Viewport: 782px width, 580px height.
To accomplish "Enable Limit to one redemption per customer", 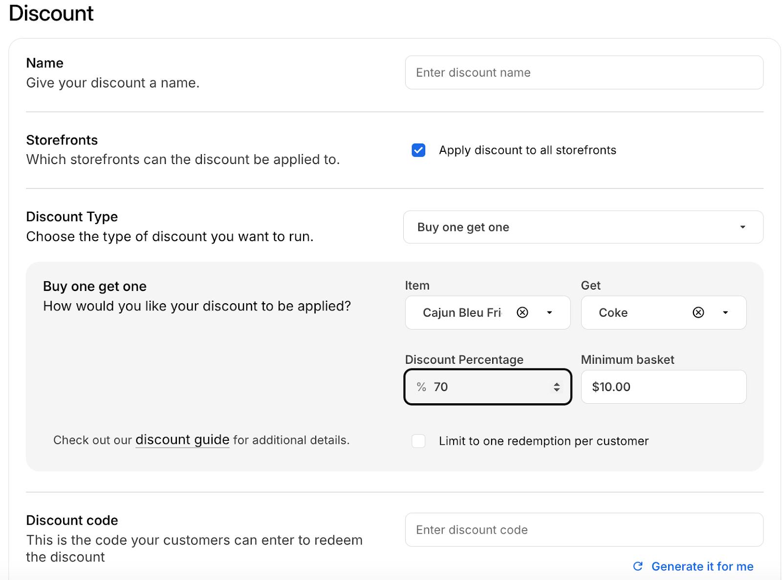I will point(418,441).
